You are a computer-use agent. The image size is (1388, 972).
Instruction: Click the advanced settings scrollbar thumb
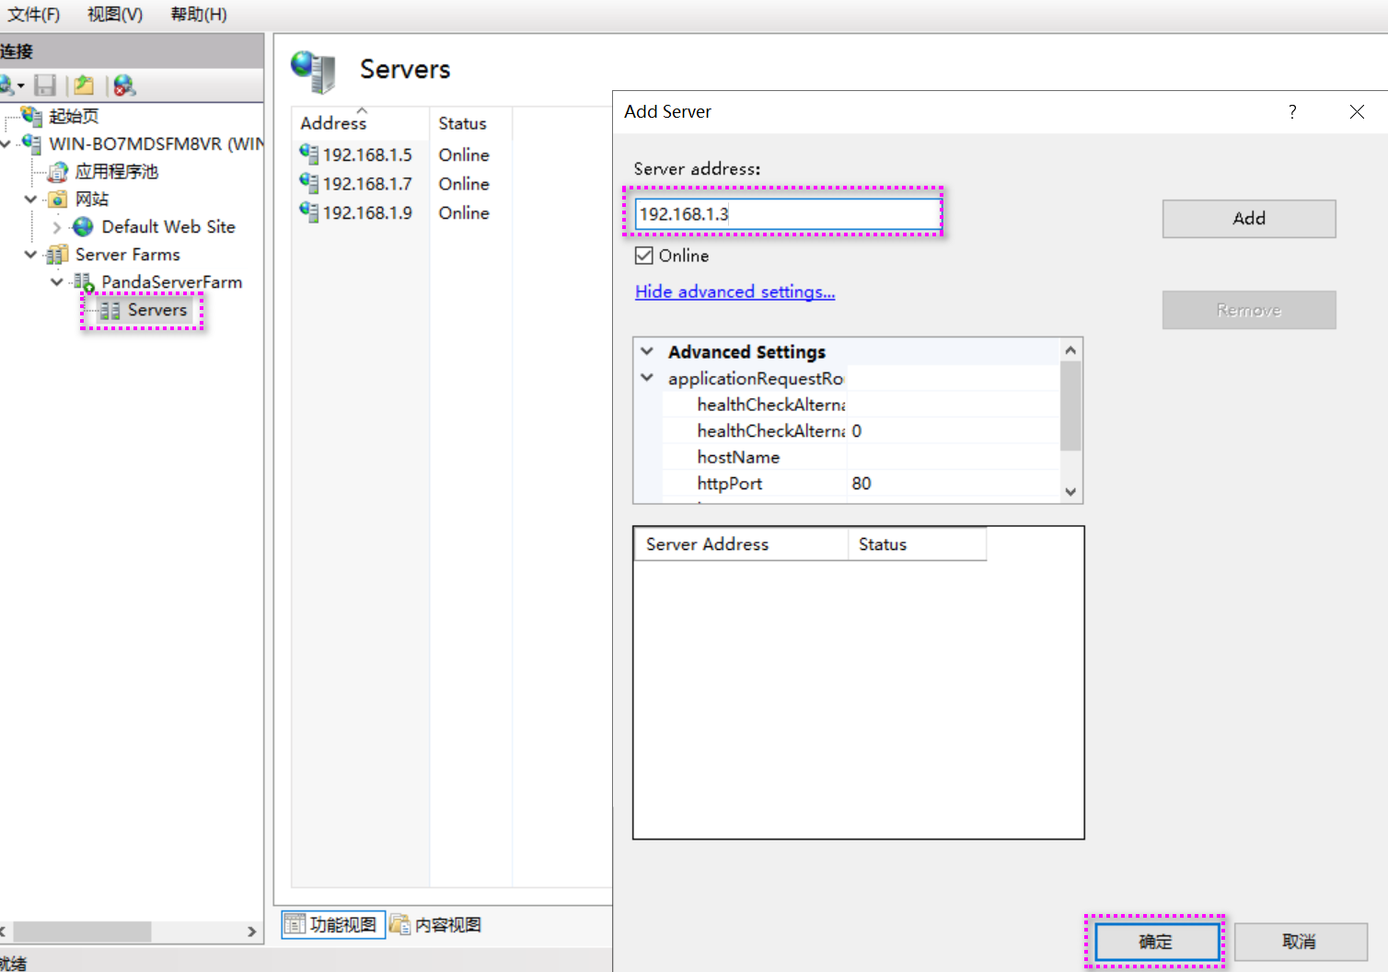point(1070,406)
